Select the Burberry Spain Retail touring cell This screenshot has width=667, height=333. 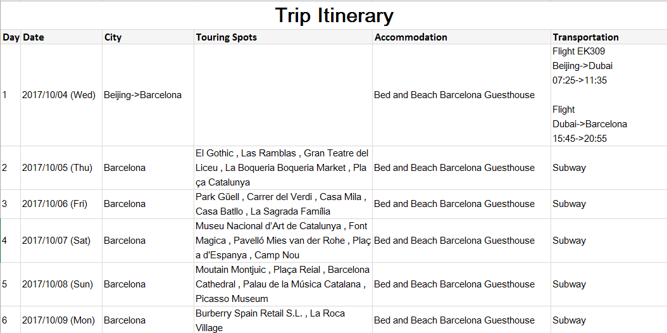coord(283,320)
